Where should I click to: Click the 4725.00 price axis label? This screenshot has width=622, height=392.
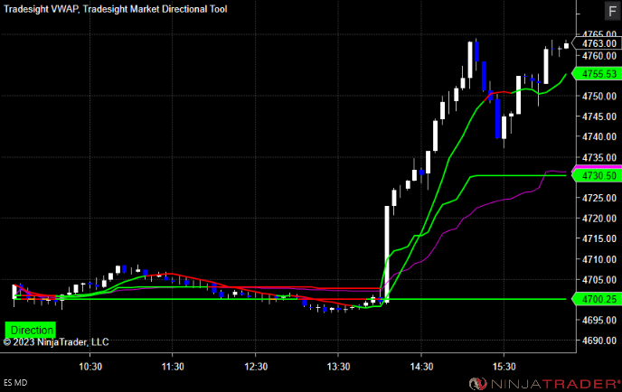[x=599, y=198]
